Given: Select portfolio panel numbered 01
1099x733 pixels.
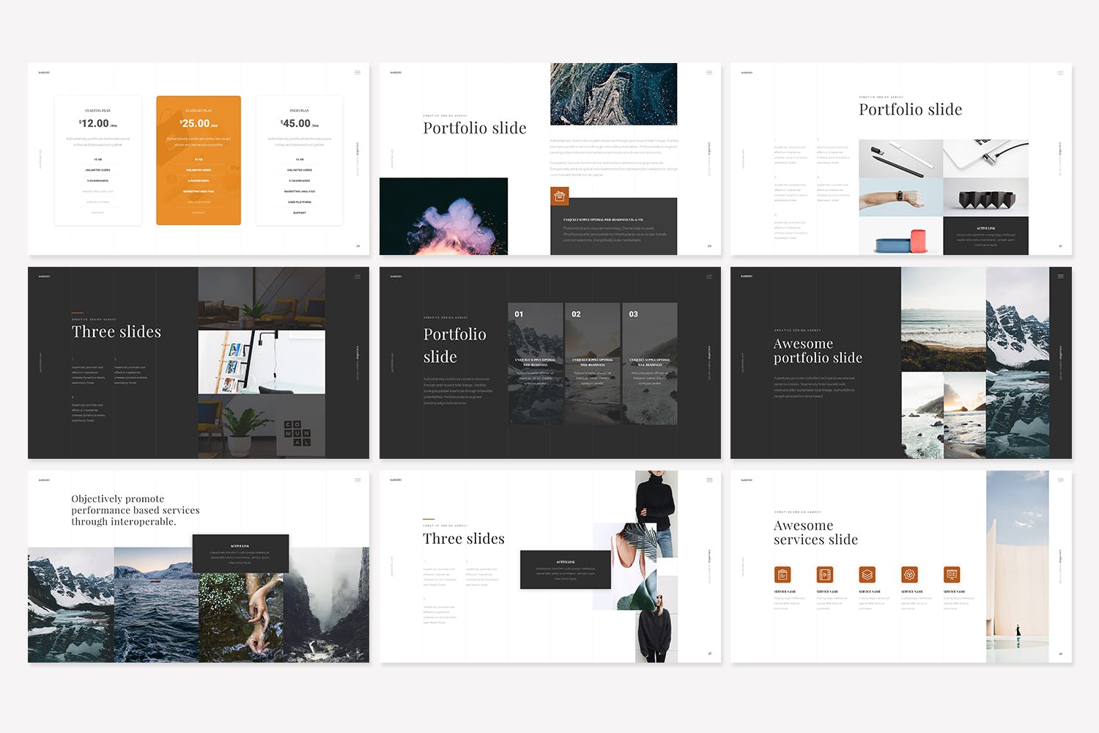Looking at the screenshot, I should (x=536, y=364).
